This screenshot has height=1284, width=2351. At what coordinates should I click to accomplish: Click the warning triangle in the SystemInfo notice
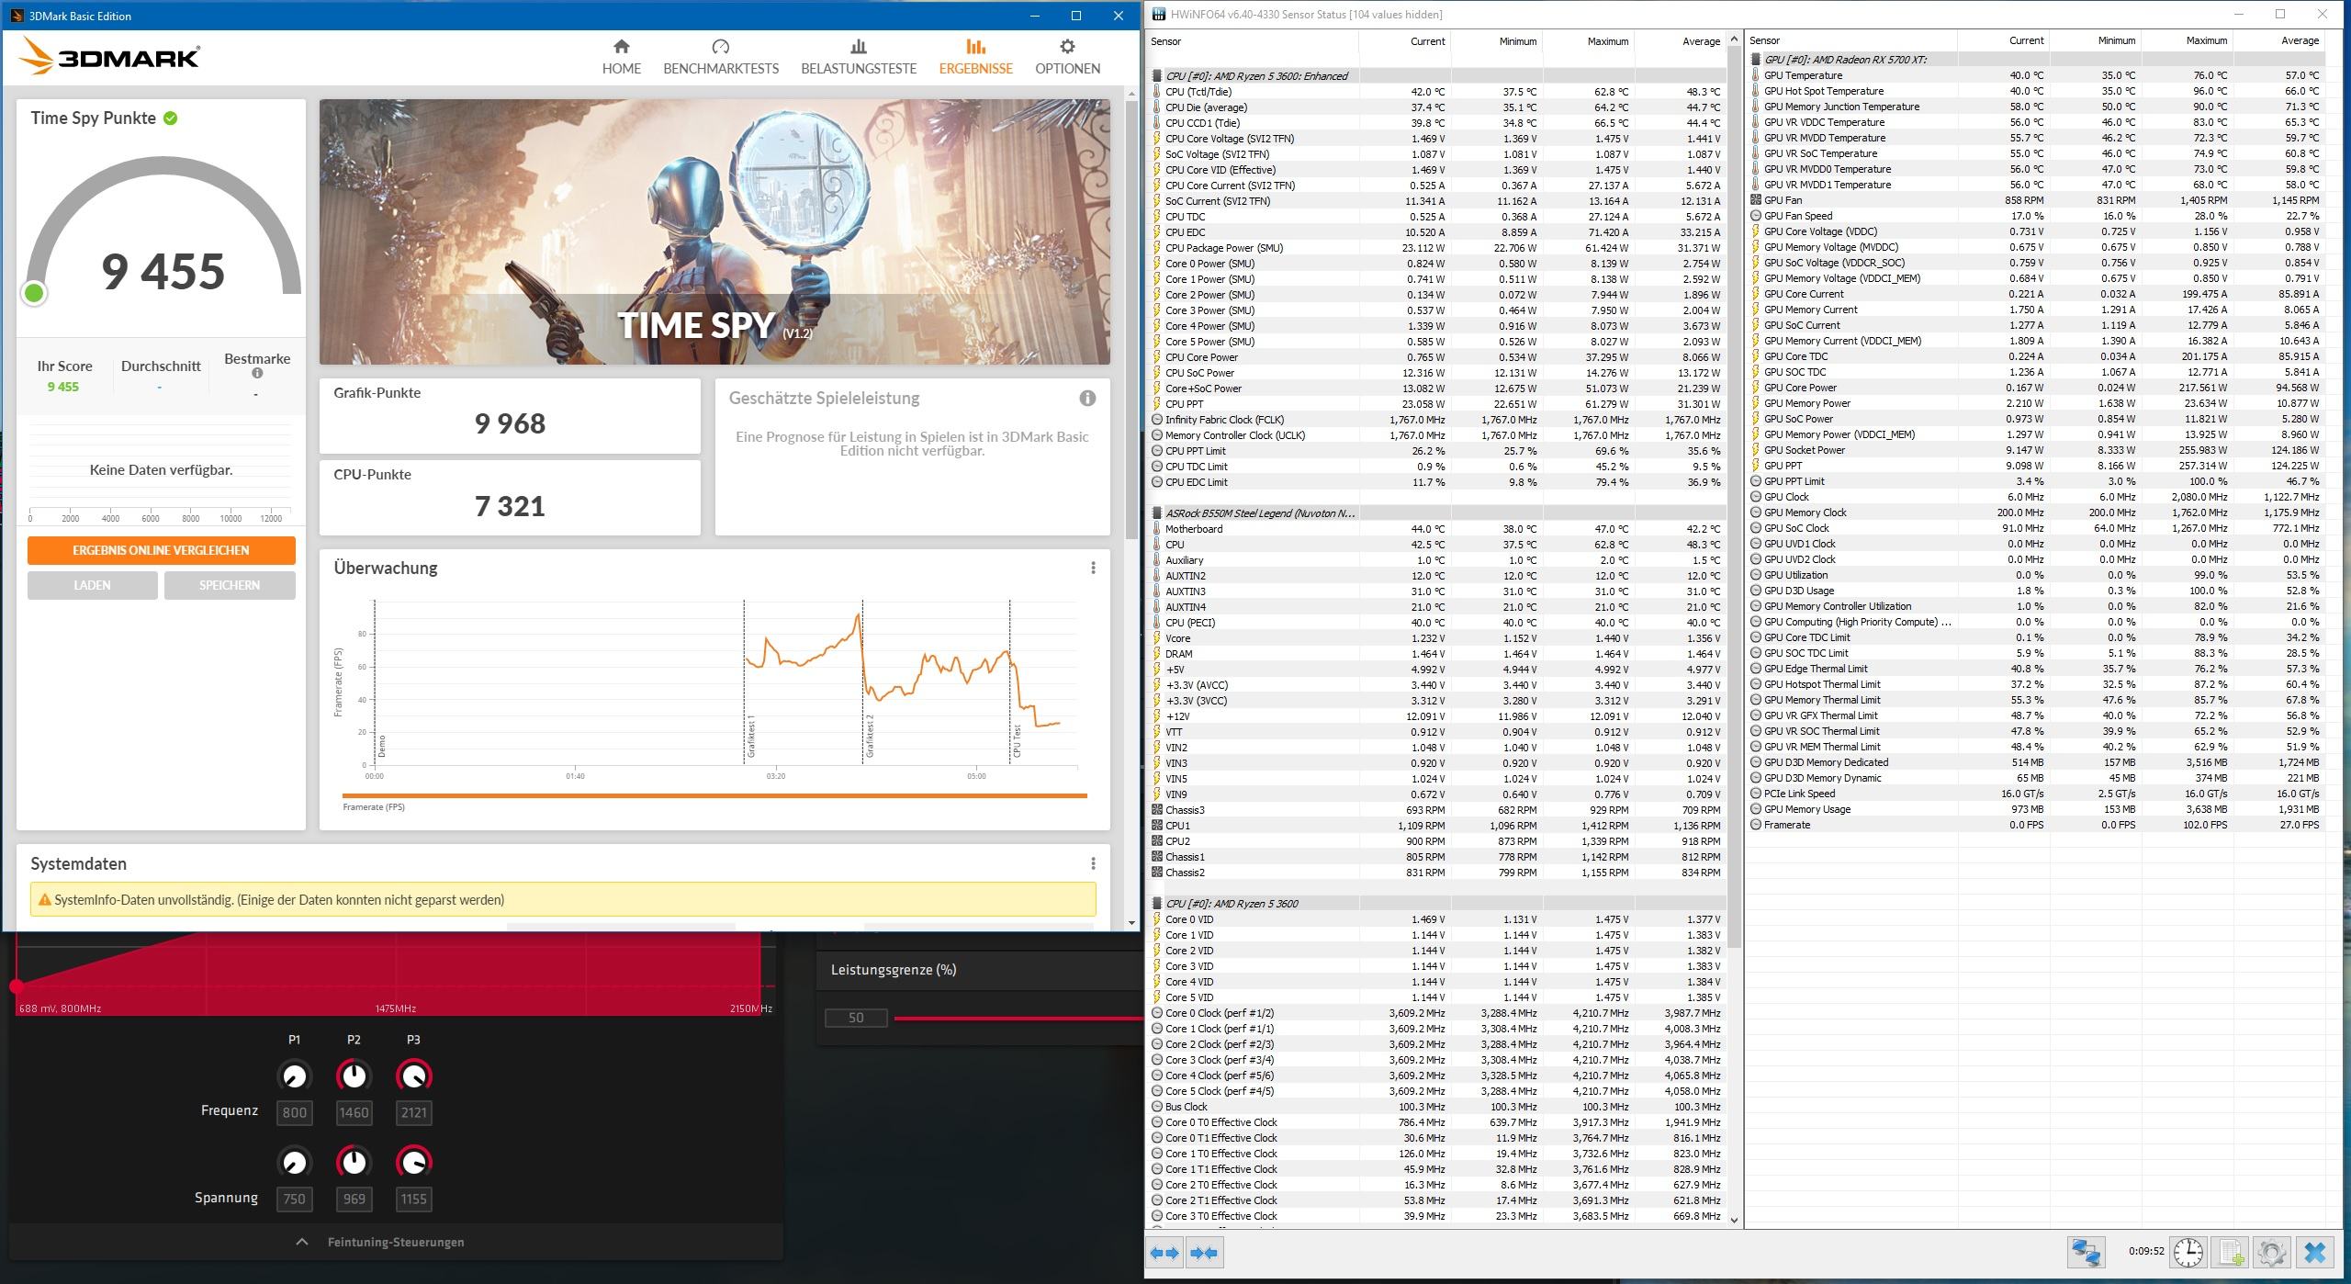coord(44,900)
